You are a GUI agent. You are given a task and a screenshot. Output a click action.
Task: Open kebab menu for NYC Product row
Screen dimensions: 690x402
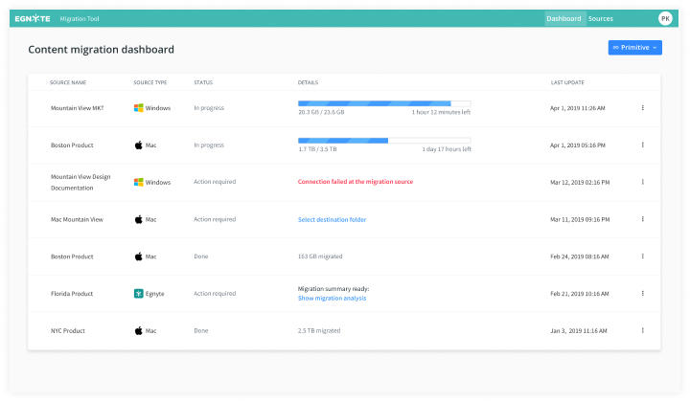[x=642, y=330]
